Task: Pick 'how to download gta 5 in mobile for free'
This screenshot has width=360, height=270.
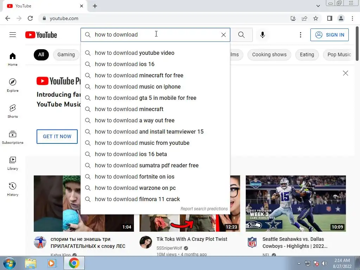Action: pyautogui.click(x=155, y=98)
